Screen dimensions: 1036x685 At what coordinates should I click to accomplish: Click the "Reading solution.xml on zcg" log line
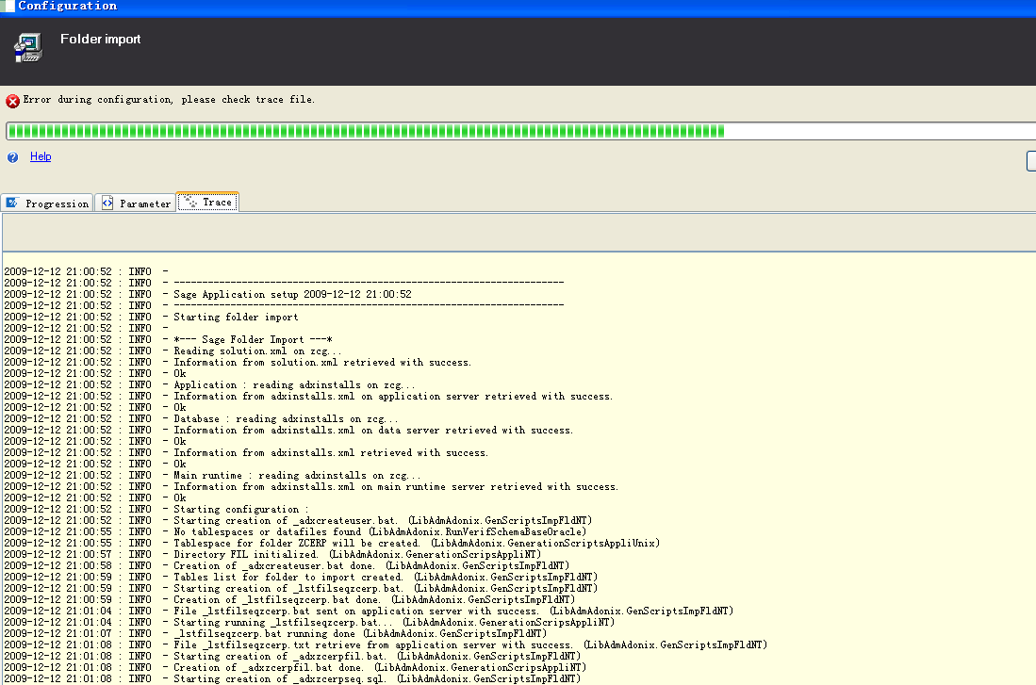point(257,351)
